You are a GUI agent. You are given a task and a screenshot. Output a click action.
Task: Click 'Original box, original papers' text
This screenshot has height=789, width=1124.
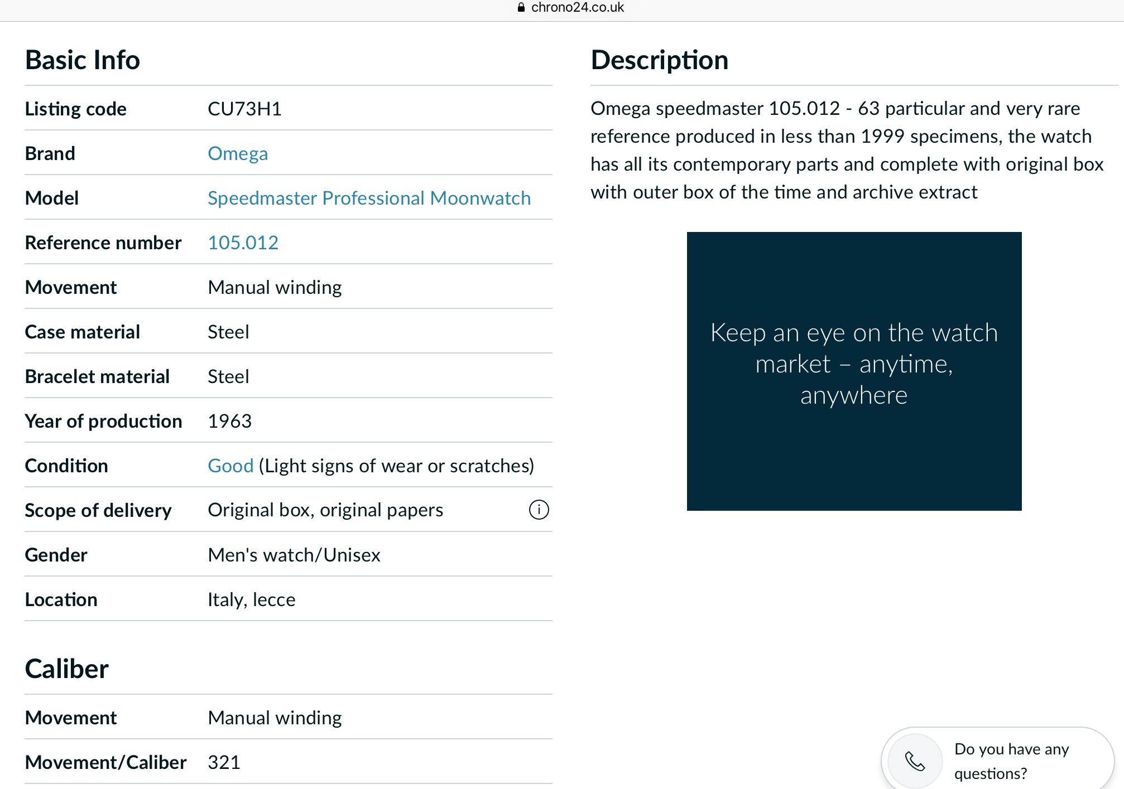coord(325,510)
